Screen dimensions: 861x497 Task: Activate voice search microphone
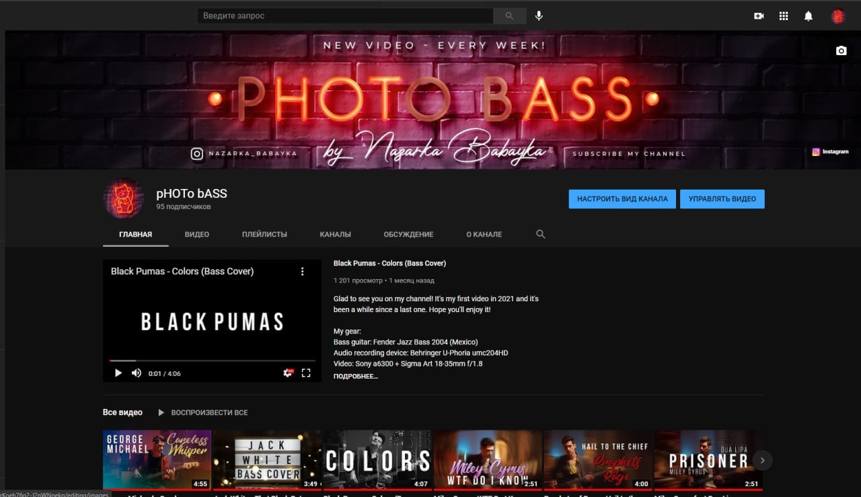(539, 15)
